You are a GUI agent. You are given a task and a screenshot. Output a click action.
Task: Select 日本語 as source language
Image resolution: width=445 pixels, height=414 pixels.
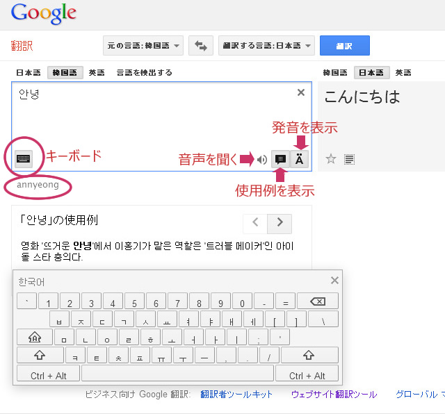[x=28, y=73]
